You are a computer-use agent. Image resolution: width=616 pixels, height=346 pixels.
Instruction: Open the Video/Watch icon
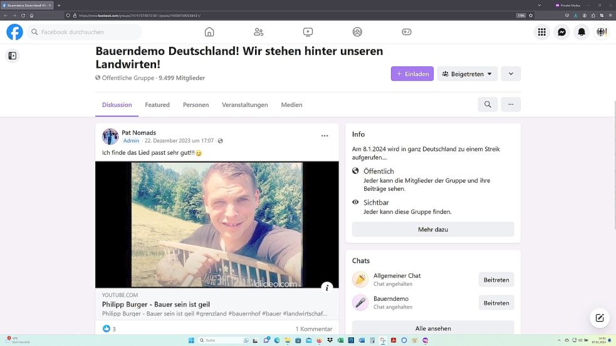[308, 32]
